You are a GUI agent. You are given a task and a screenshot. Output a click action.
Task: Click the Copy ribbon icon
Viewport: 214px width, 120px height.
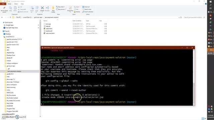click(10, 8)
